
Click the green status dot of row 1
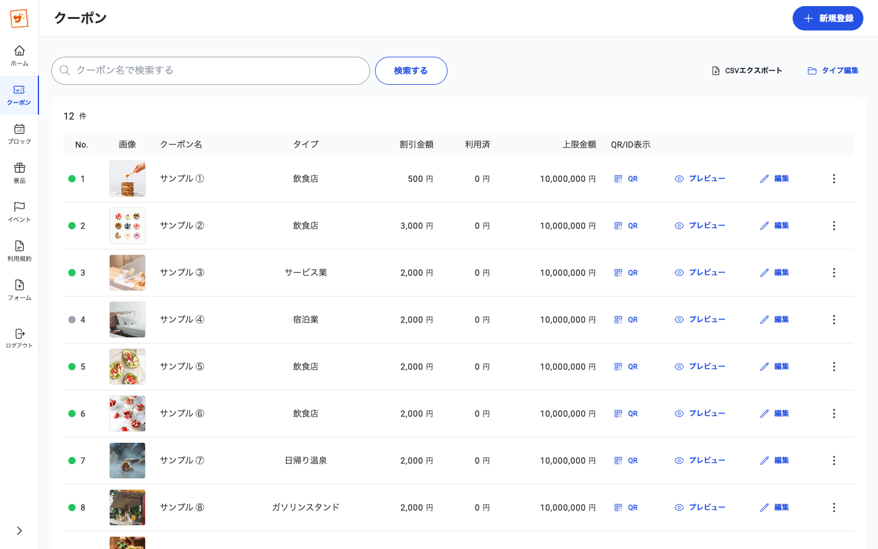pos(72,179)
